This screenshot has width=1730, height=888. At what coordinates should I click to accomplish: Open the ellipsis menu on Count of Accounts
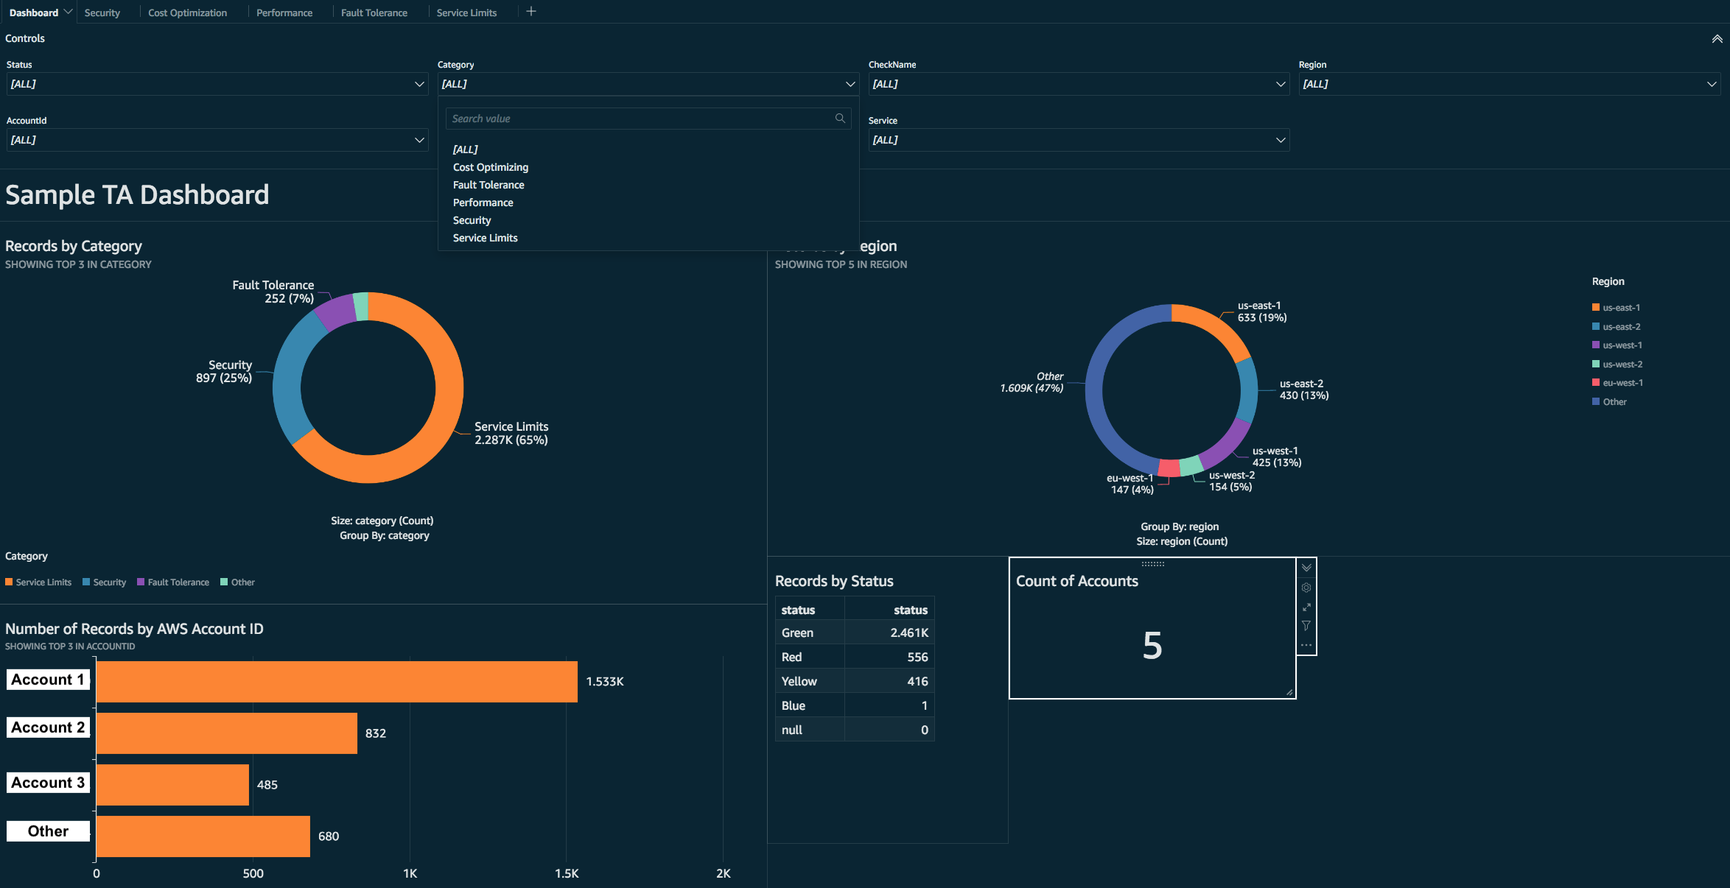[1306, 644]
